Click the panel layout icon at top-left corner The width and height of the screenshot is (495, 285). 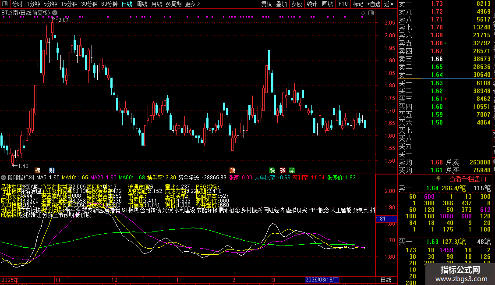4,4
